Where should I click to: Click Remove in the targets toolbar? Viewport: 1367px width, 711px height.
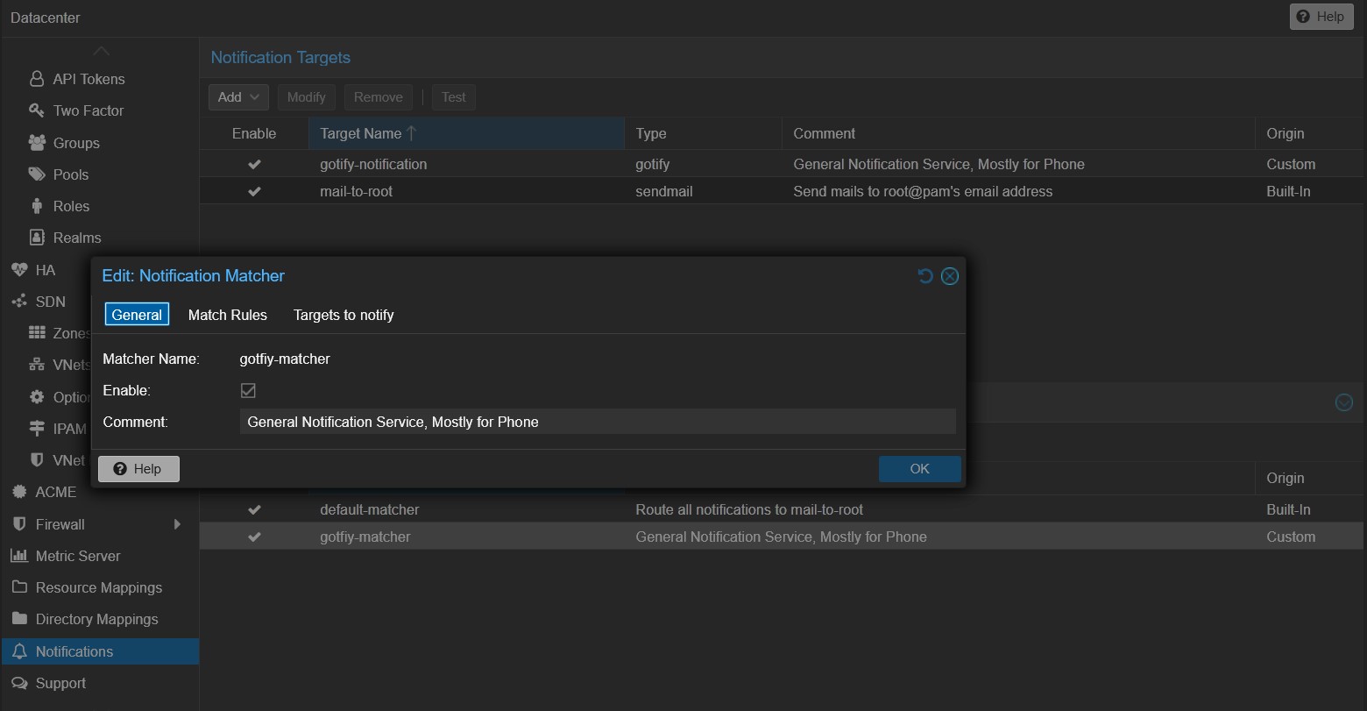pos(379,97)
